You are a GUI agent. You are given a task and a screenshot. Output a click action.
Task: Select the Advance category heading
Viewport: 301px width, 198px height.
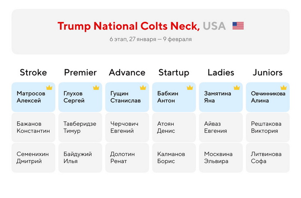(127, 72)
